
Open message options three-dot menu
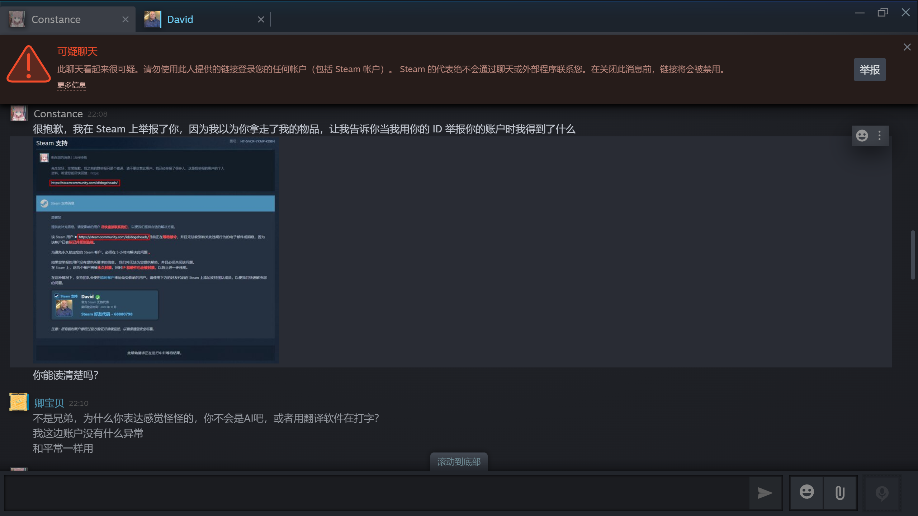pyautogui.click(x=879, y=136)
